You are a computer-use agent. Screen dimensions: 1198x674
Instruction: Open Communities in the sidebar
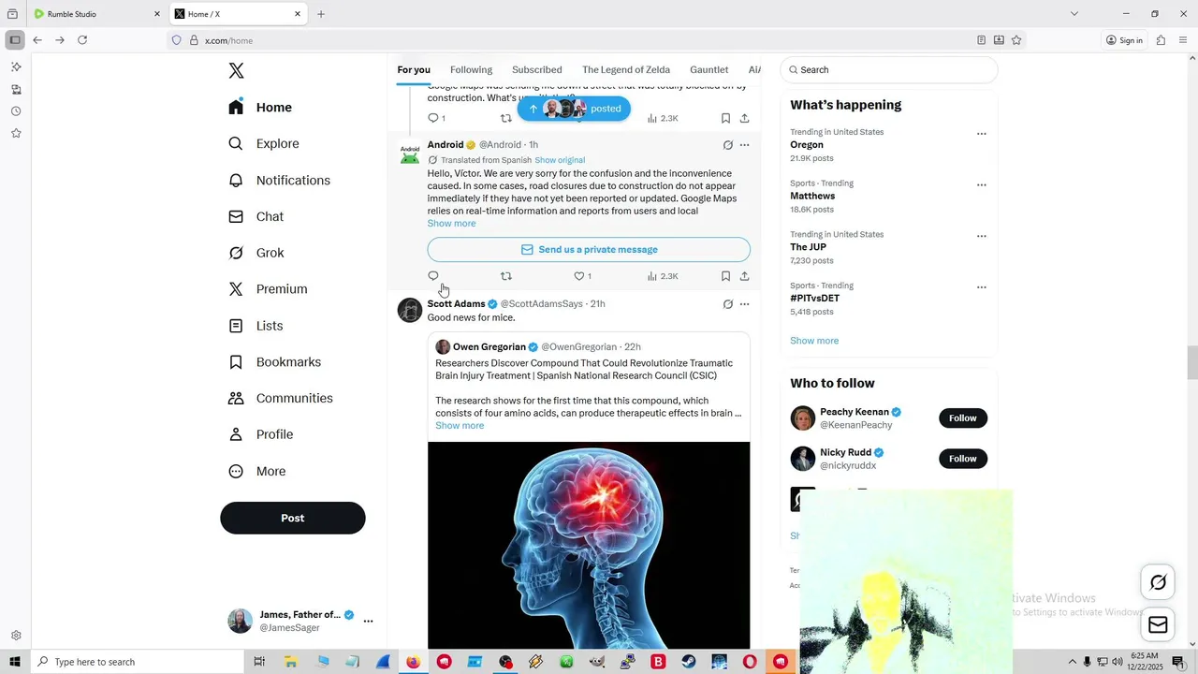pos(280,399)
